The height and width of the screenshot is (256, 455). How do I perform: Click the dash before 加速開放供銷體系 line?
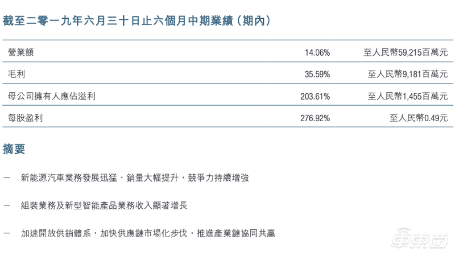pyautogui.click(x=7, y=233)
